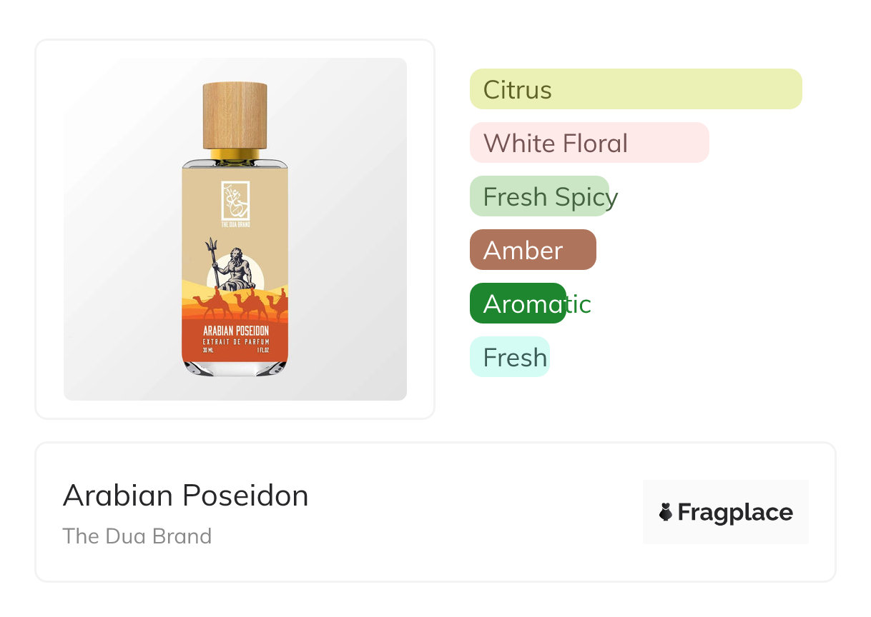
Task: Click the Dua Brand logo on the bottle
Action: [235, 201]
